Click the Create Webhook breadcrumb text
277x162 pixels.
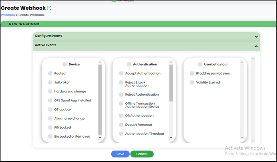[31, 15]
